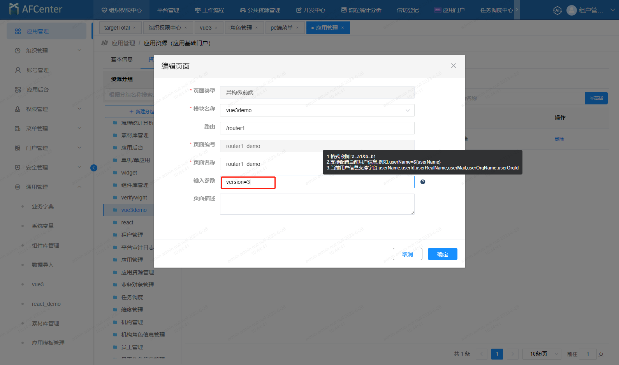Screen dimensions: 619x365
Task: Open the 10条/页 page size dropdown
Action: click(x=541, y=354)
